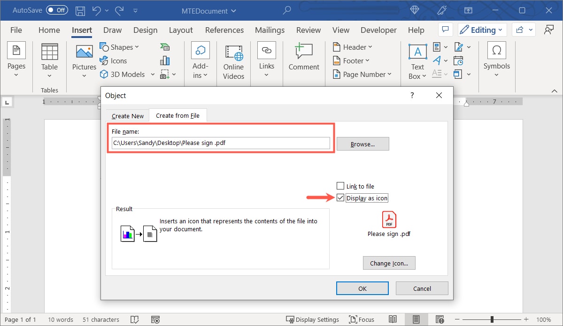Open the Symbols gallery

[496, 60]
